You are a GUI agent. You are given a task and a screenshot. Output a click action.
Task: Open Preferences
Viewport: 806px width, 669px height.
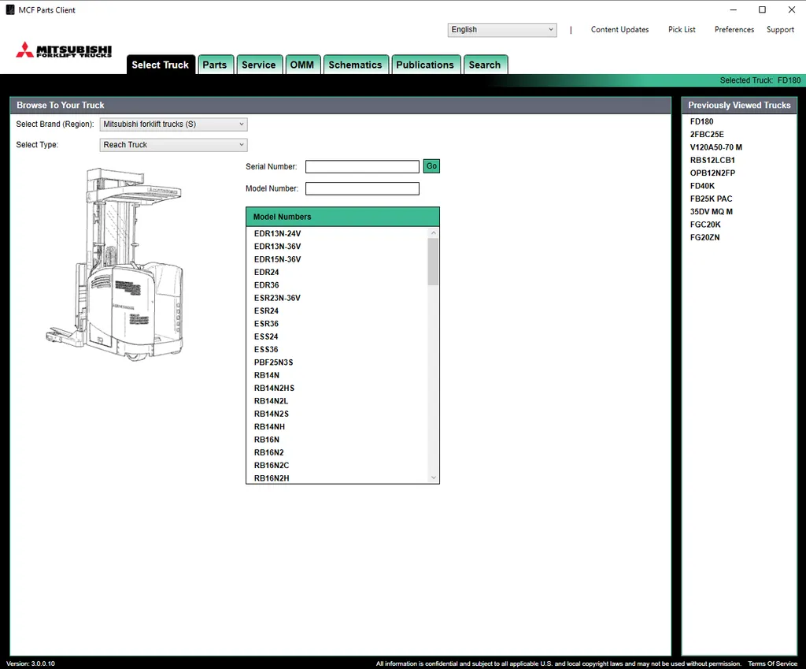734,30
